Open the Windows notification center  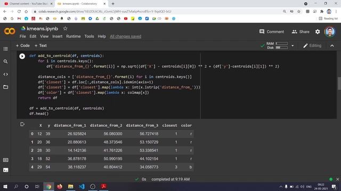[x=334, y=186]
